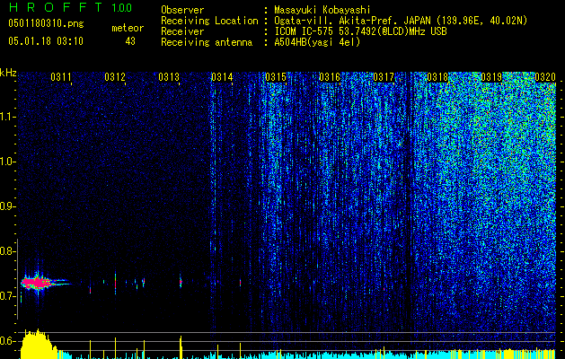Click the date stamp 05.01.18 03:10
Screen dimensions: 565x359
(x=46, y=41)
